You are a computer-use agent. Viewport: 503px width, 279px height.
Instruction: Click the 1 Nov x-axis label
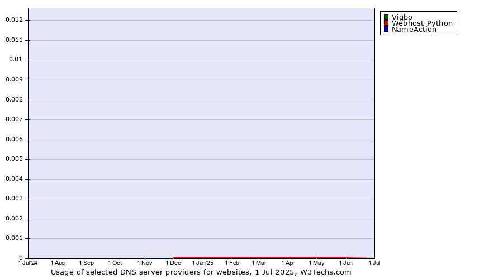(x=145, y=263)
